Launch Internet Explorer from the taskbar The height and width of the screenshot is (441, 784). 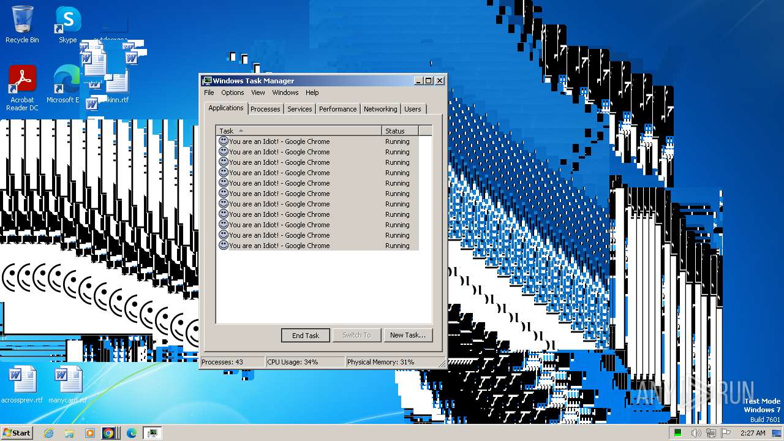point(48,433)
